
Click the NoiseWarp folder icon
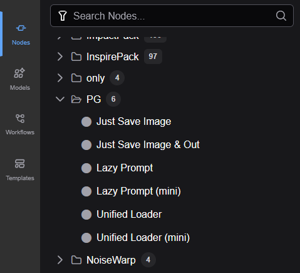[76, 260]
